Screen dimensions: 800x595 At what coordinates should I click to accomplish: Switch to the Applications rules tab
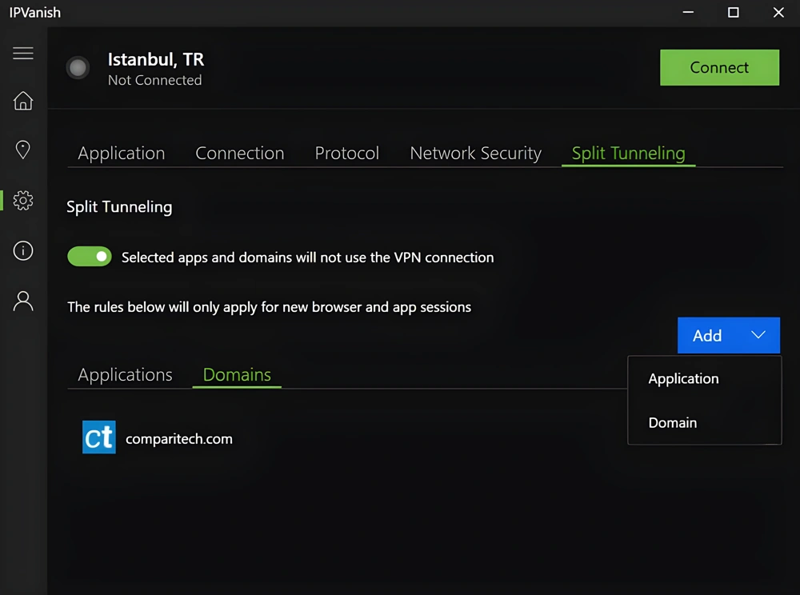(125, 375)
